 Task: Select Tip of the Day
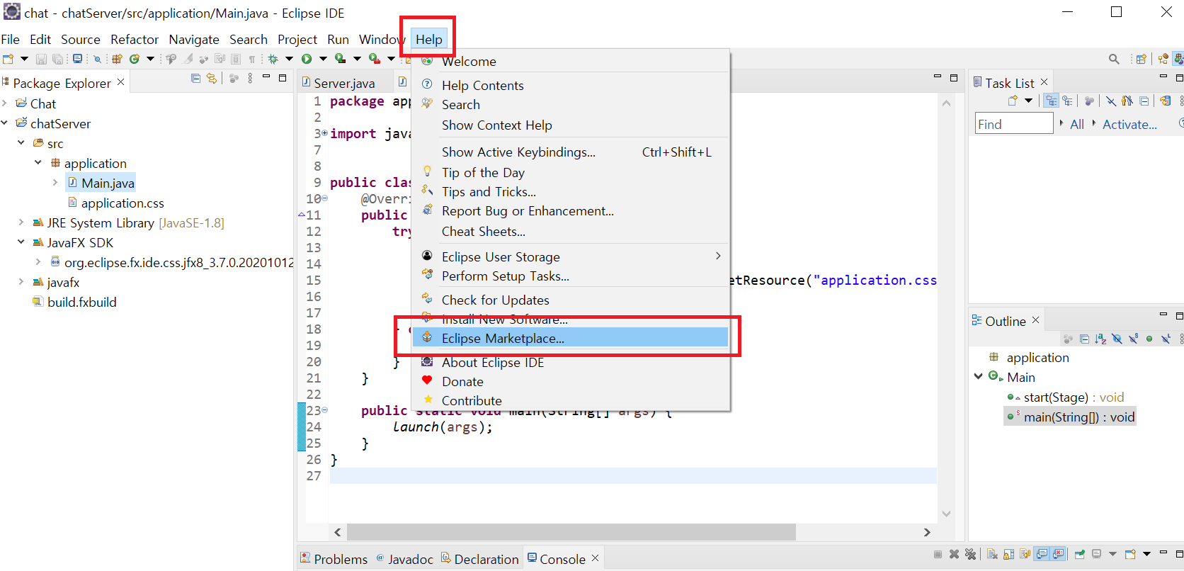(x=570, y=172)
